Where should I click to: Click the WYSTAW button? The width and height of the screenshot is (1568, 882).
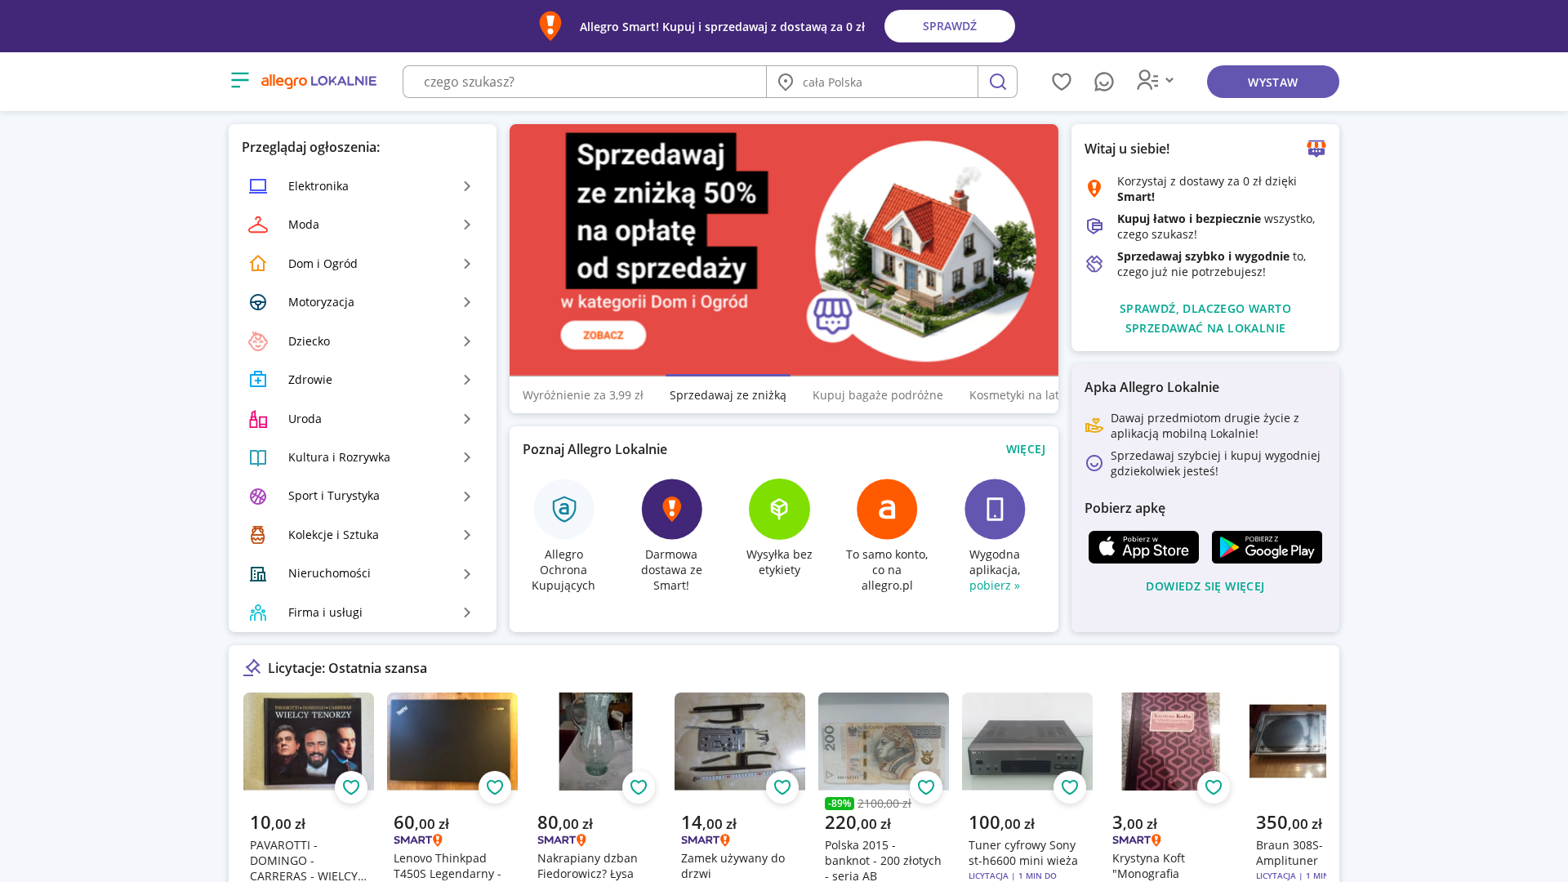pos(1272,82)
